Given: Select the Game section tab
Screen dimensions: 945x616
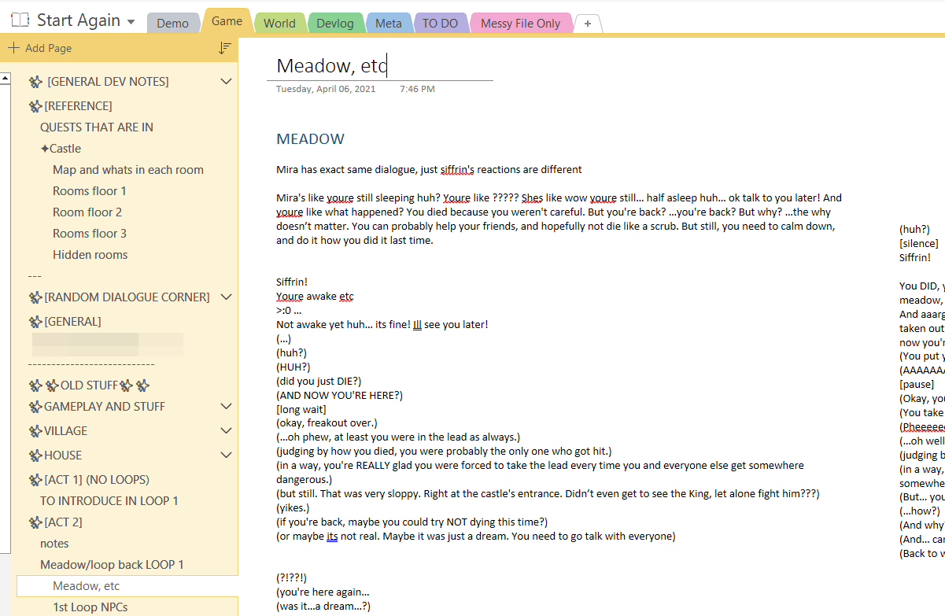Looking at the screenshot, I should [227, 21].
